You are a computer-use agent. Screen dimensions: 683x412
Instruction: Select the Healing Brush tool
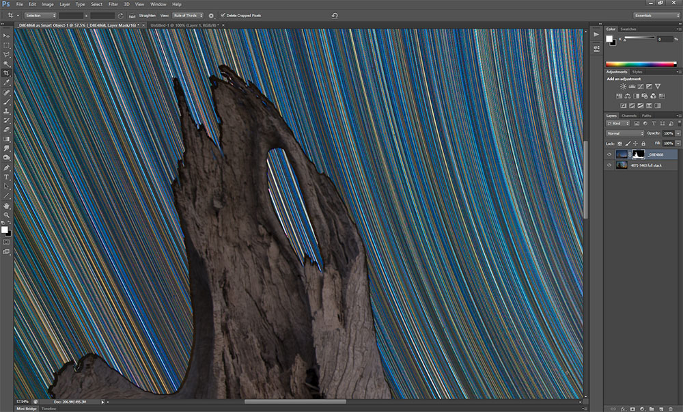[x=6, y=92]
